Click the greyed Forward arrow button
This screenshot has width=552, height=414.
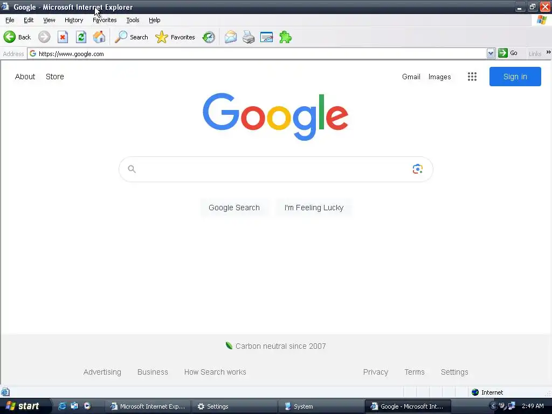44,37
